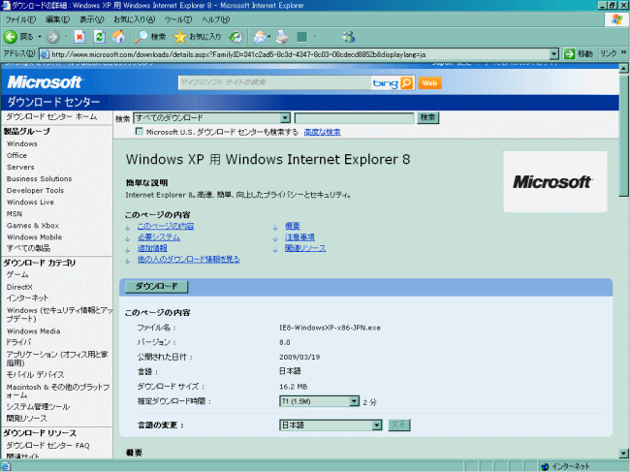Screen dimensions: 630x472
Task: Jump to 概要 section link
Action: coord(293,226)
